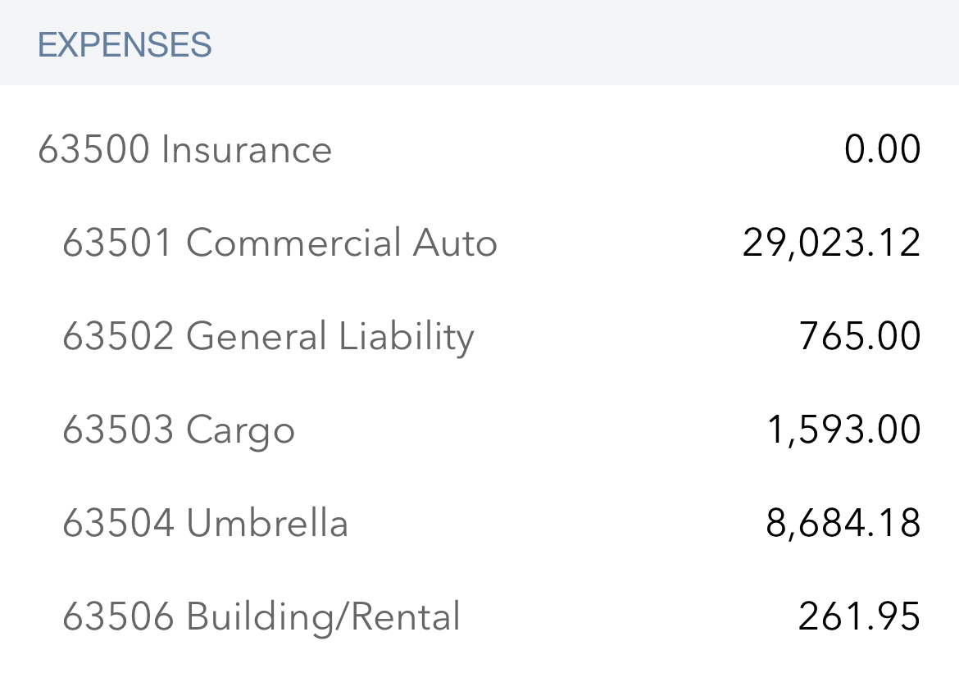Click account number 63504
This screenshot has height=673, width=959.
(x=119, y=524)
